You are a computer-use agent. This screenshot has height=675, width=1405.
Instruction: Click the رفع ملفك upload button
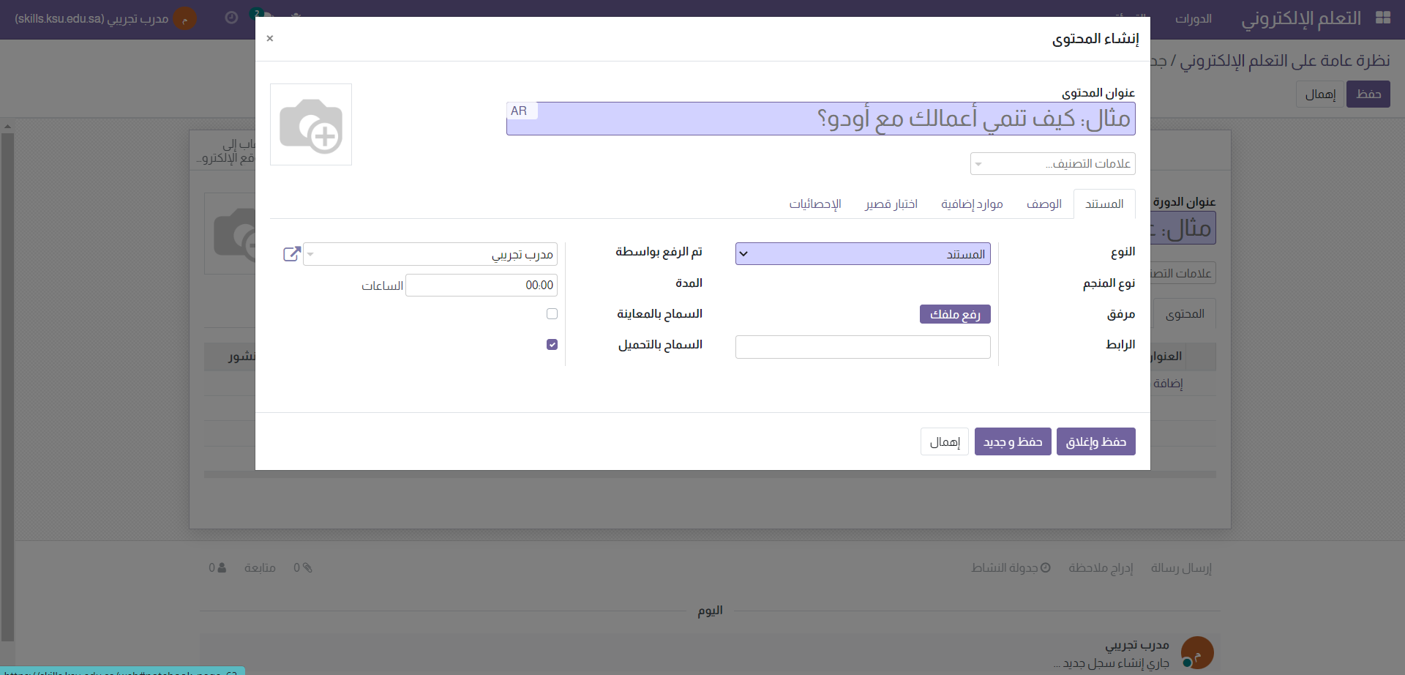(954, 314)
